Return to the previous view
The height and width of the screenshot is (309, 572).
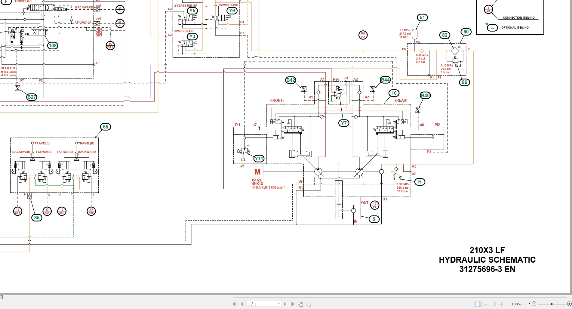click(300, 304)
